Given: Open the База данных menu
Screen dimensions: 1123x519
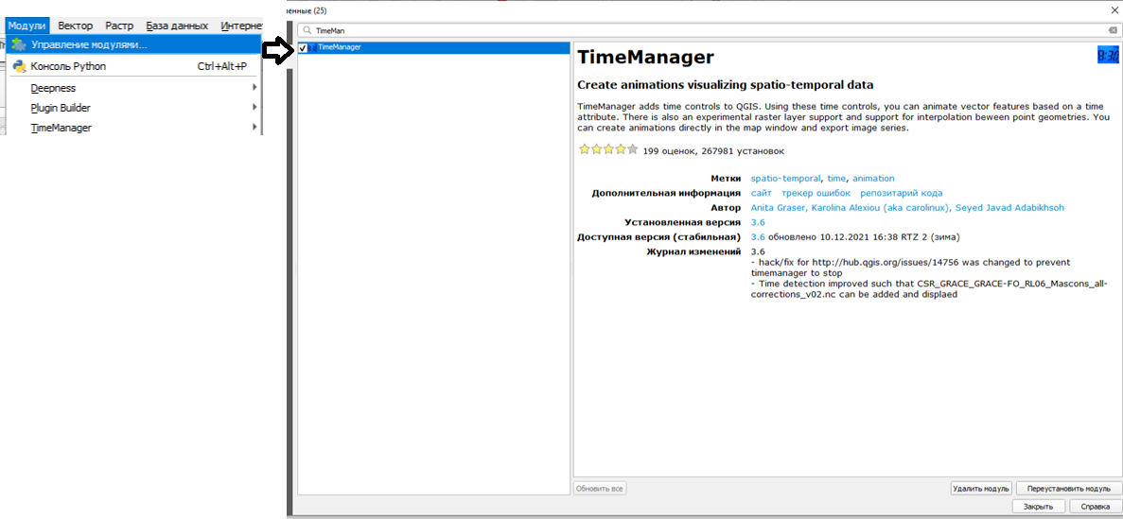Looking at the screenshot, I should pyautogui.click(x=177, y=26).
